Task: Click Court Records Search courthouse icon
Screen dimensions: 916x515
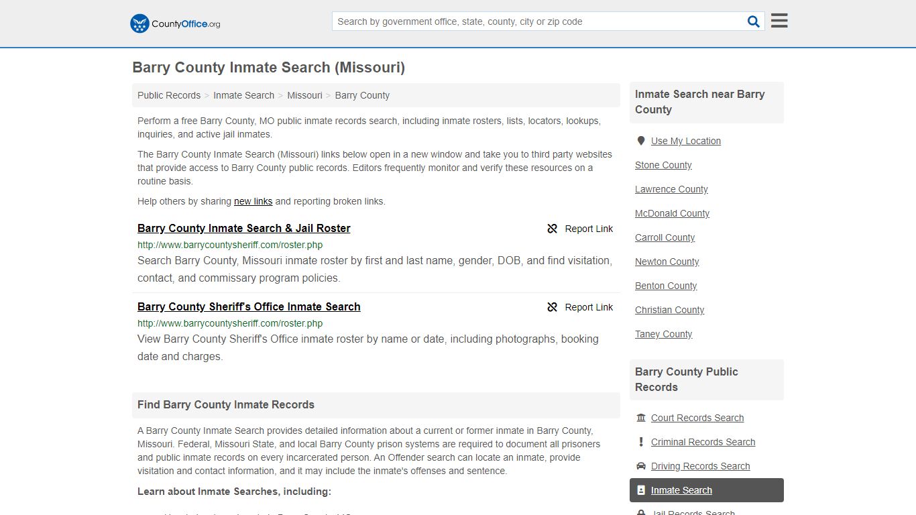Action: pos(641,418)
